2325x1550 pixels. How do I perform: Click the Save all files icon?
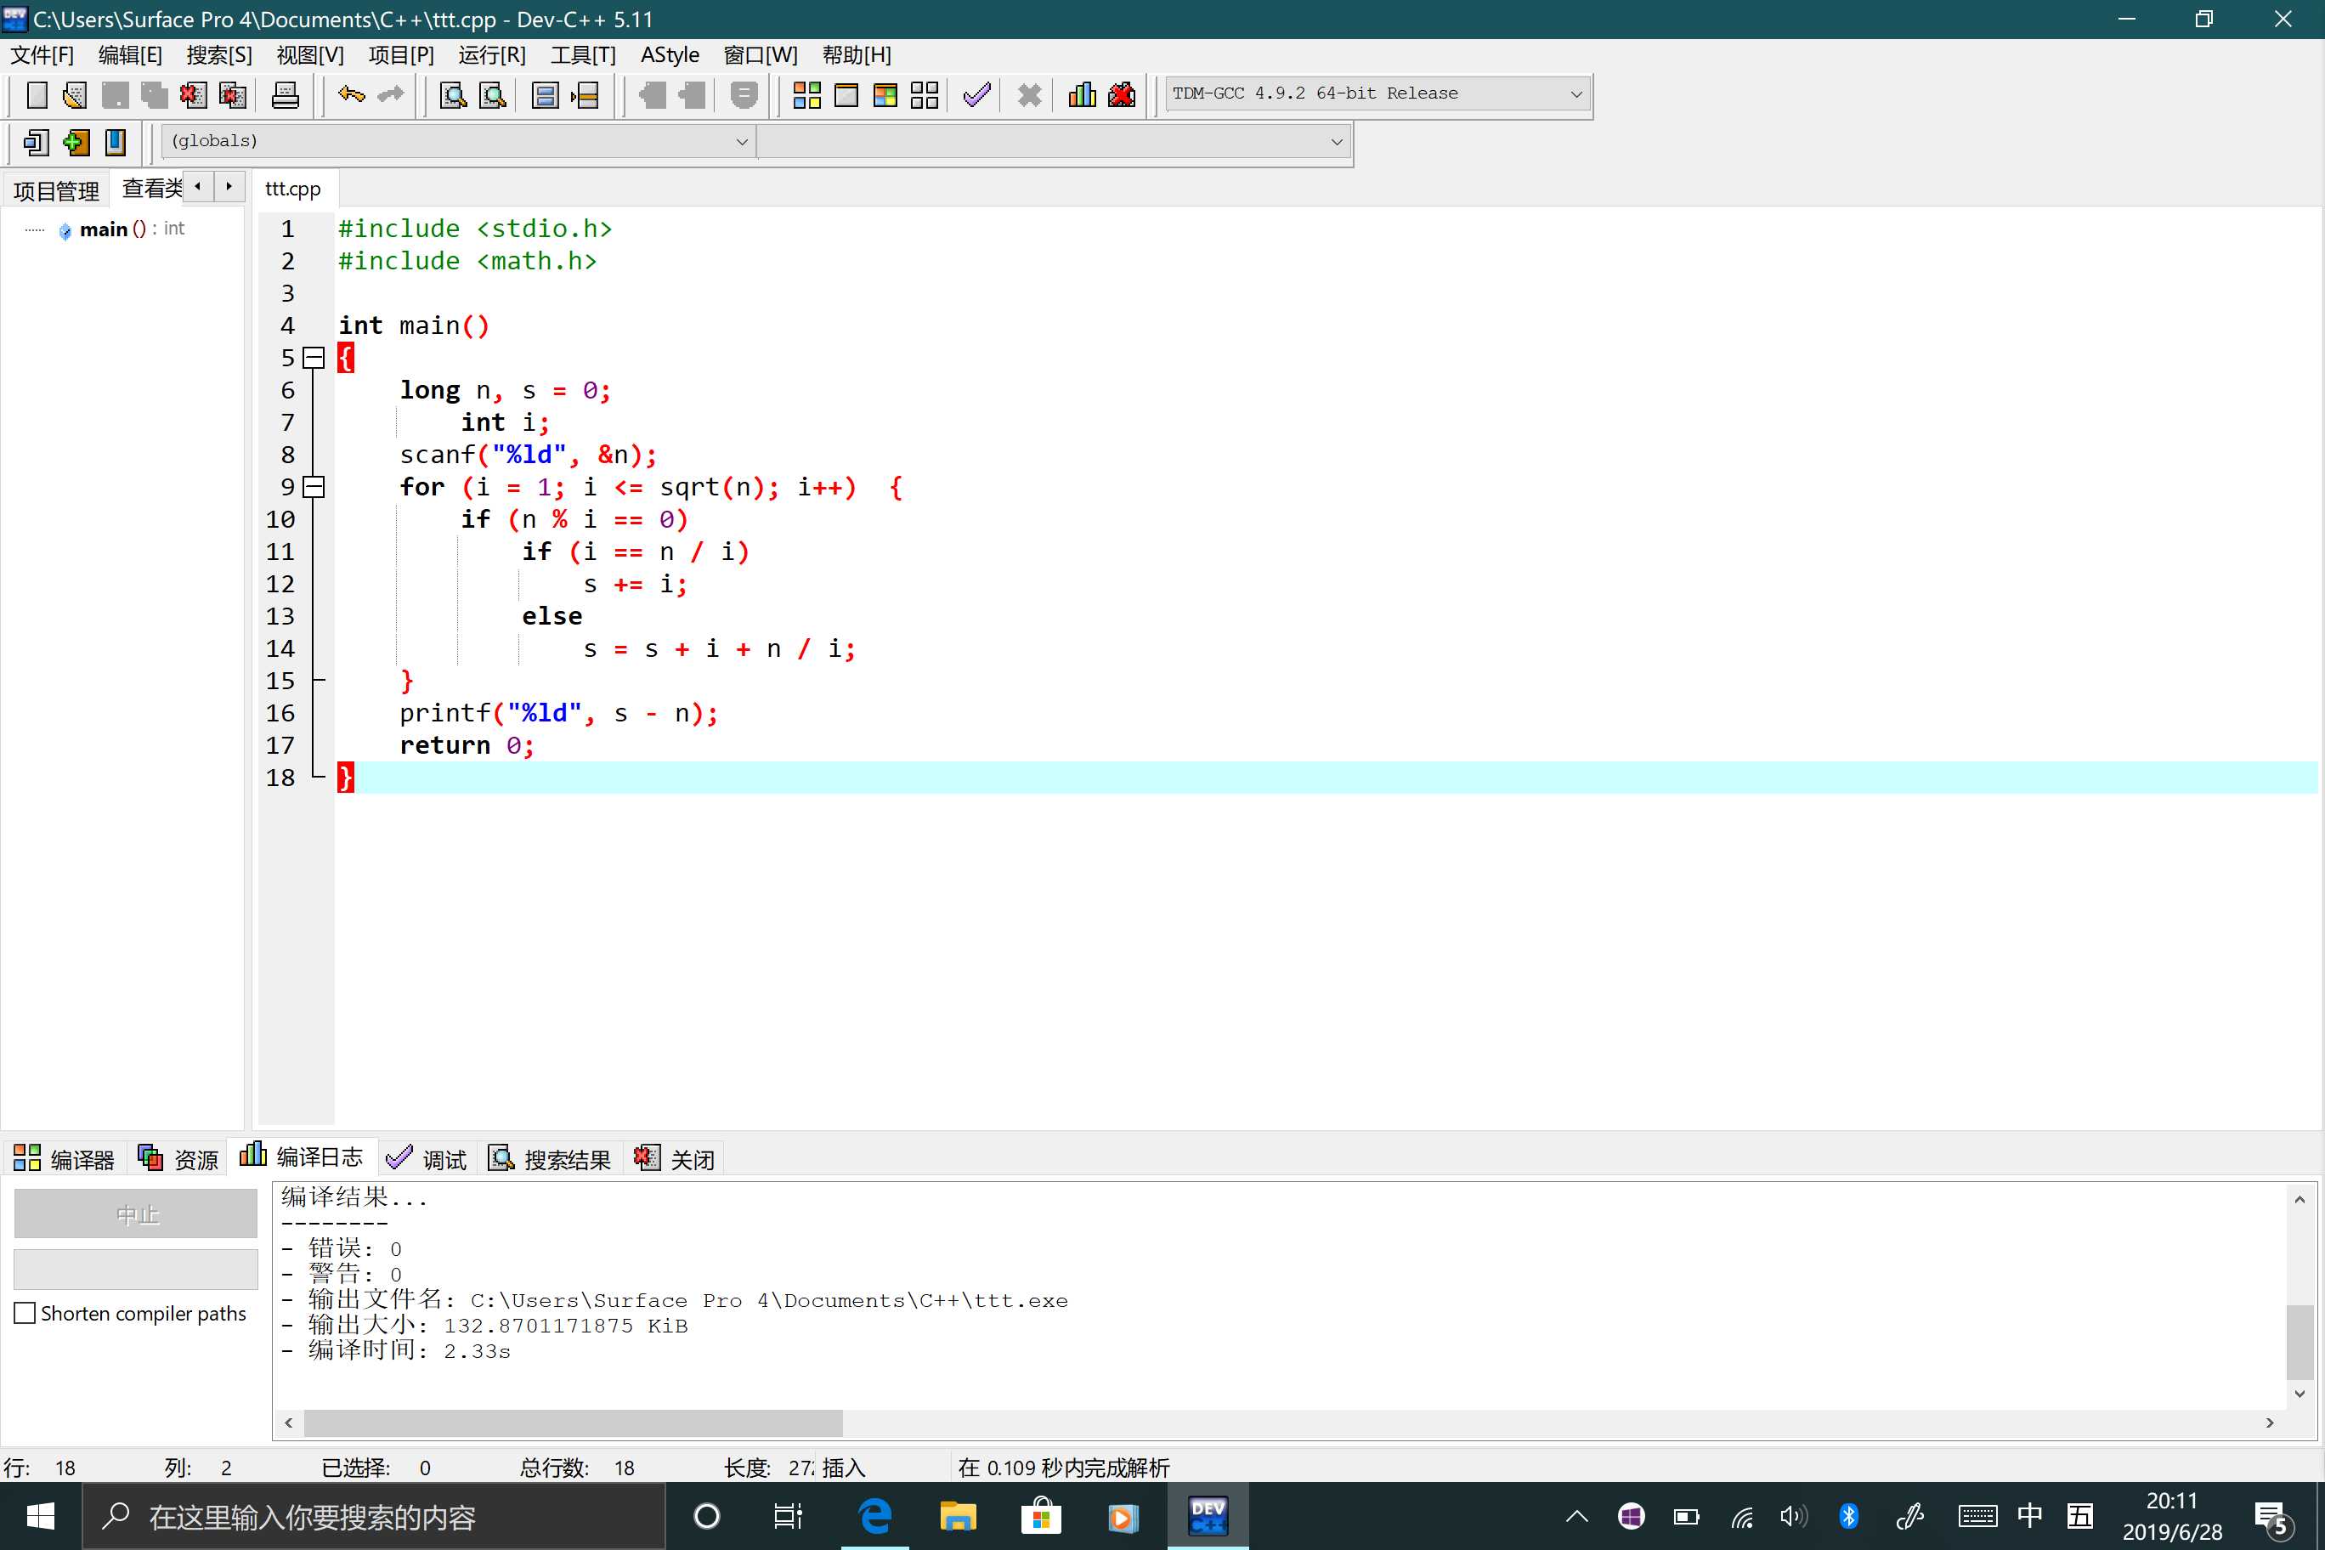coord(153,95)
